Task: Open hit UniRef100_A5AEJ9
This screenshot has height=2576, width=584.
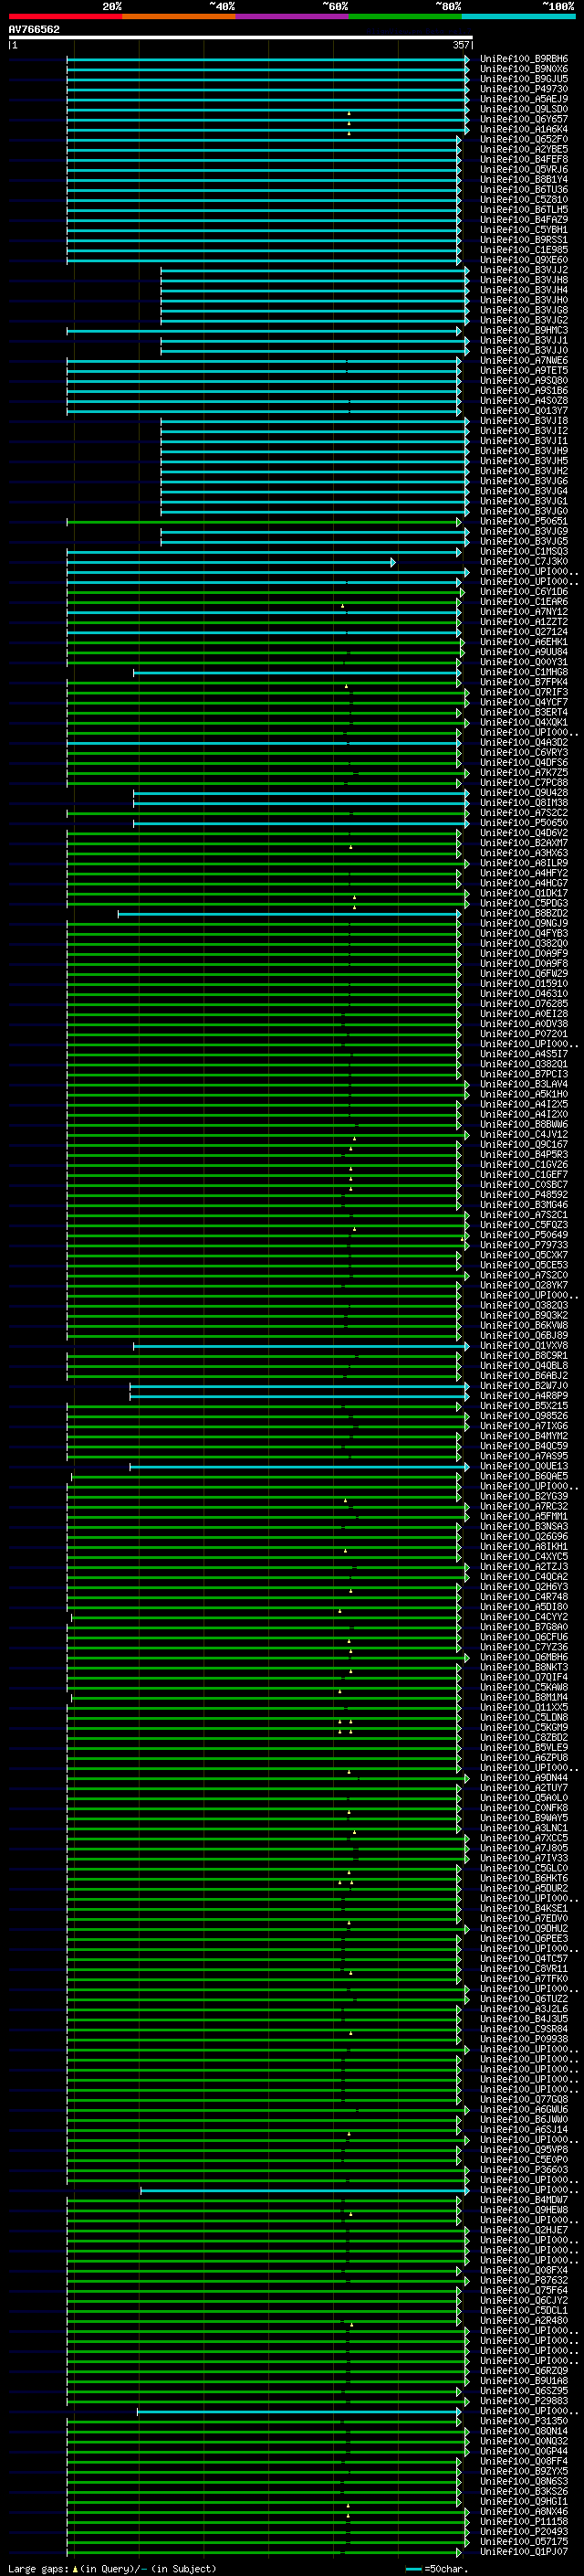Action: [524, 99]
